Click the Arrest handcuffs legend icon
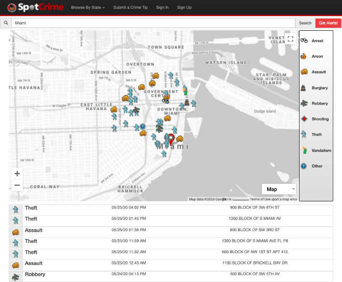This screenshot has height=282, width=342. (x=304, y=41)
